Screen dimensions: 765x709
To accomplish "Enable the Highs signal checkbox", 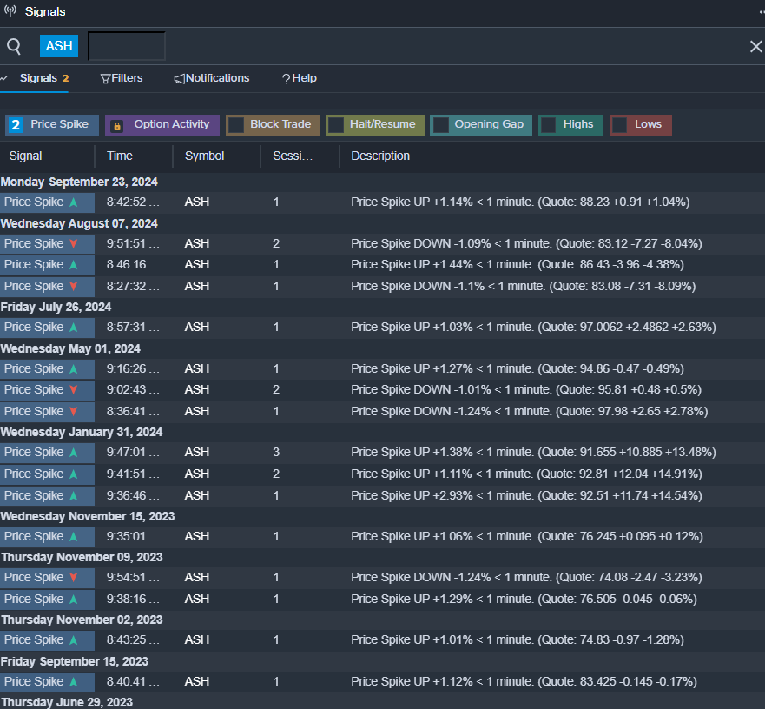I will (x=549, y=125).
